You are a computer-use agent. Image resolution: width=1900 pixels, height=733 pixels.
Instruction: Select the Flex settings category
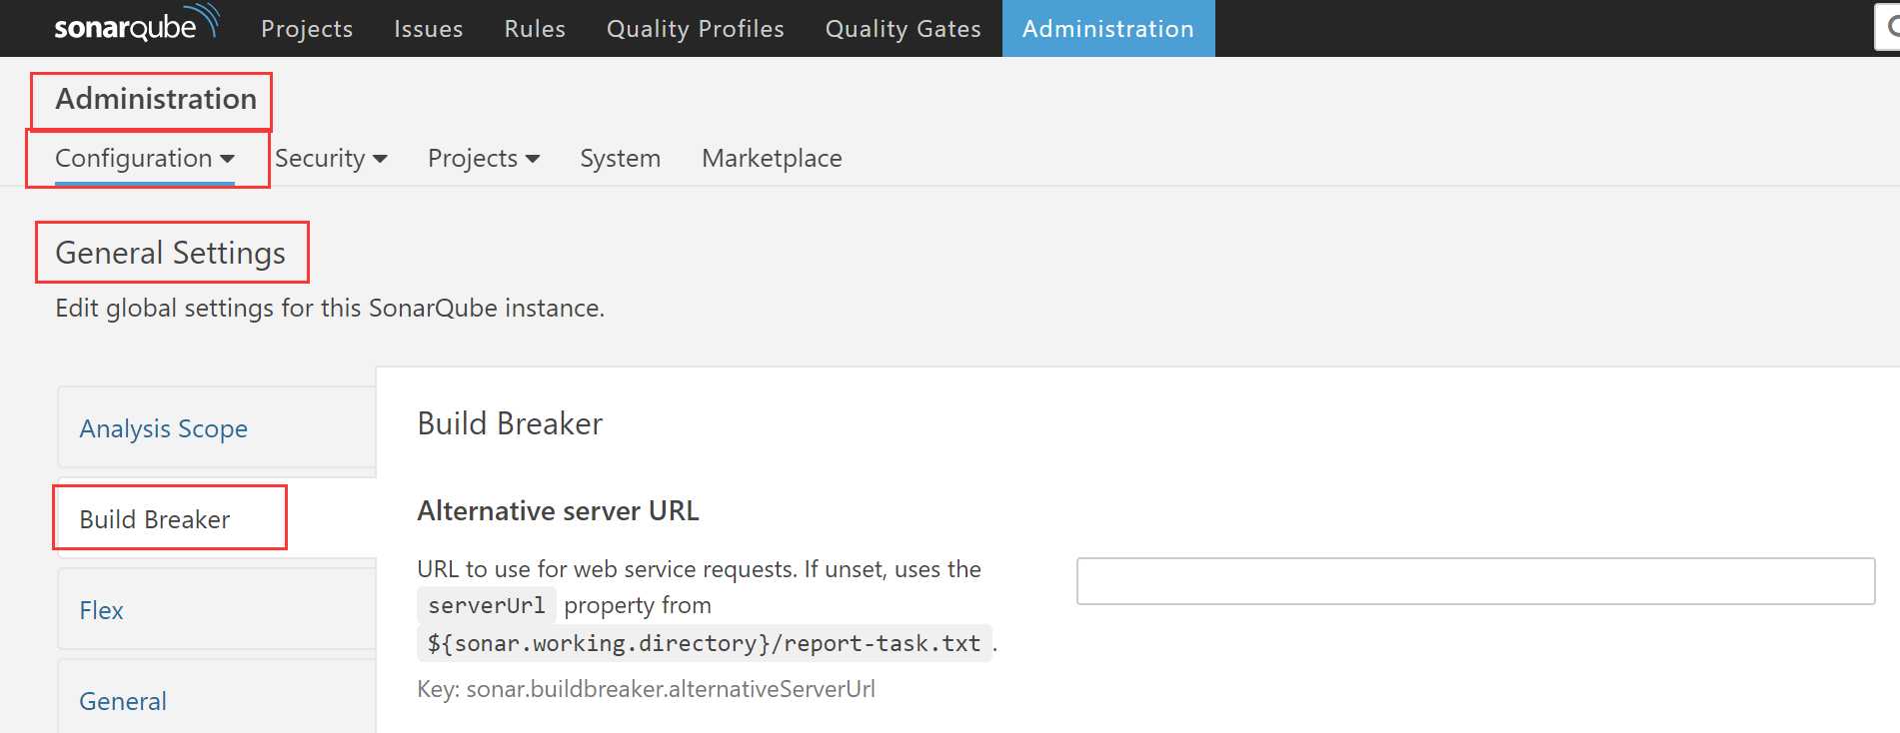pyautogui.click(x=217, y=610)
